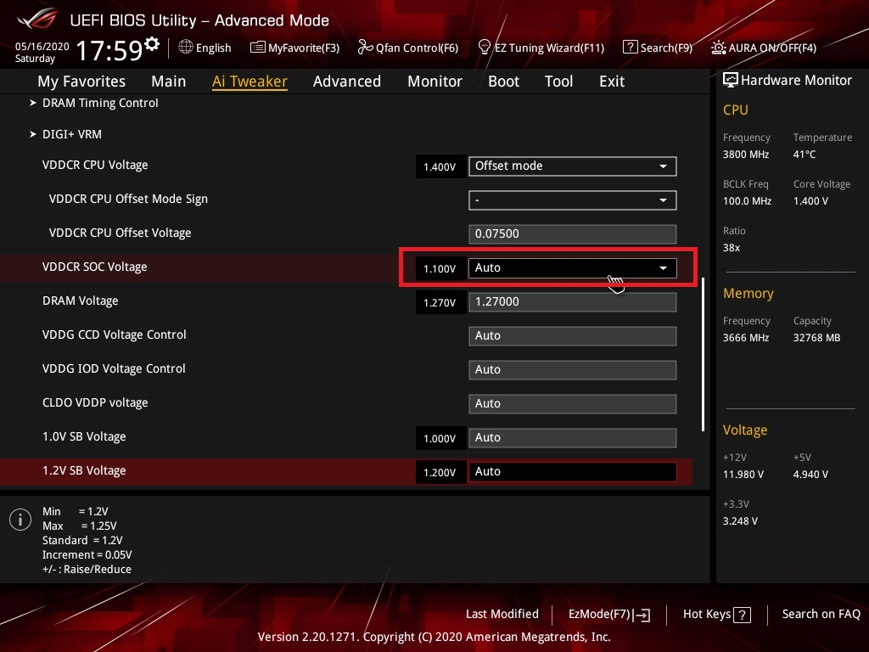
Task: Click the English language globe icon
Action: pos(186,47)
